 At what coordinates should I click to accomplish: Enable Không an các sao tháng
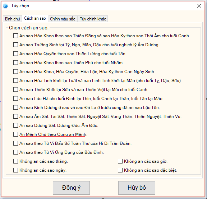click(x=15, y=161)
